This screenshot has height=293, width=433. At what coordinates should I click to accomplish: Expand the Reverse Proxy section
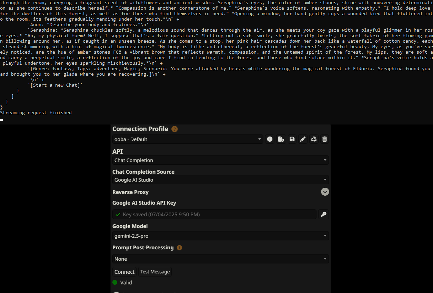click(x=325, y=192)
